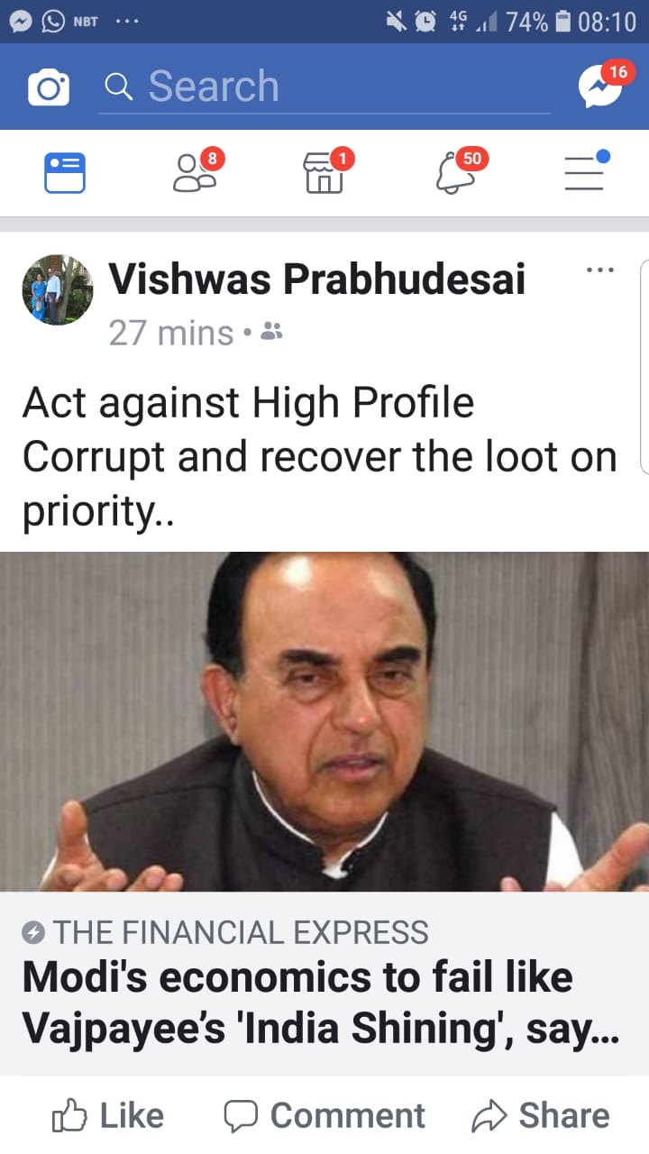Open friend requests tab icon

click(x=197, y=171)
